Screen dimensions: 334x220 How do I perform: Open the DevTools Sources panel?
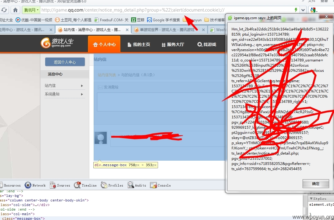click(x=60, y=185)
